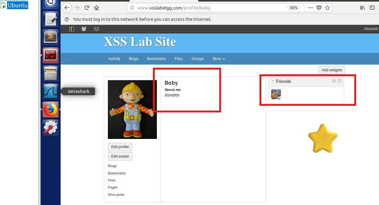The image size is (379, 205).
Task: Open Pages link under profile
Action: pos(113,187)
